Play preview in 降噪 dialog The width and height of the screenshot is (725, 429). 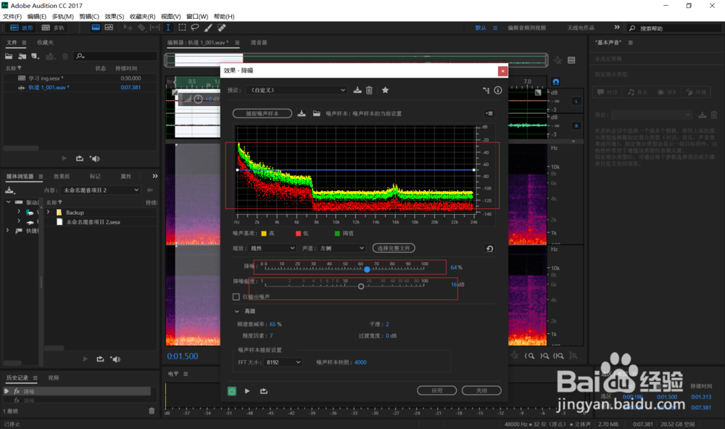coord(247,391)
